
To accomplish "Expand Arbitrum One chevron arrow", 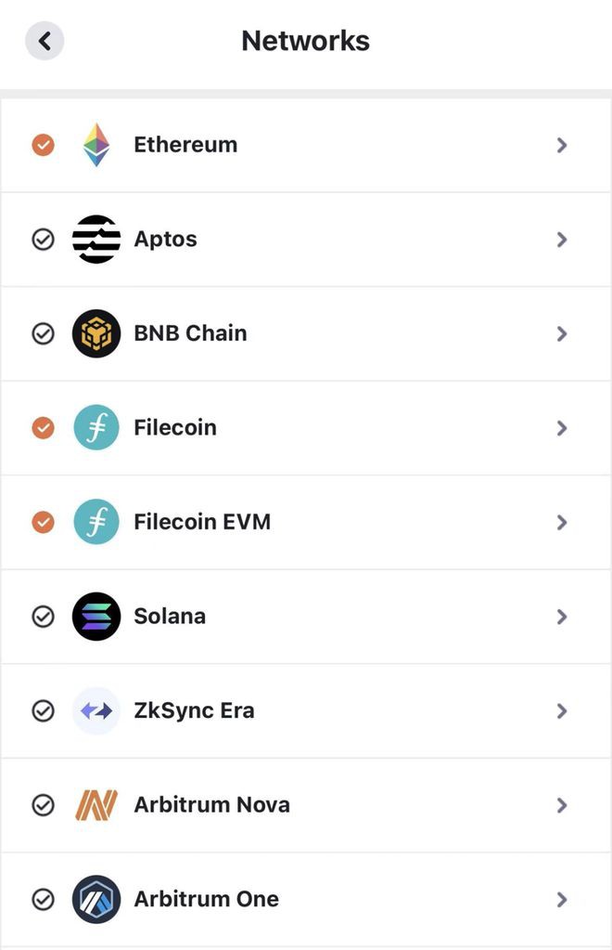I will tap(561, 899).
